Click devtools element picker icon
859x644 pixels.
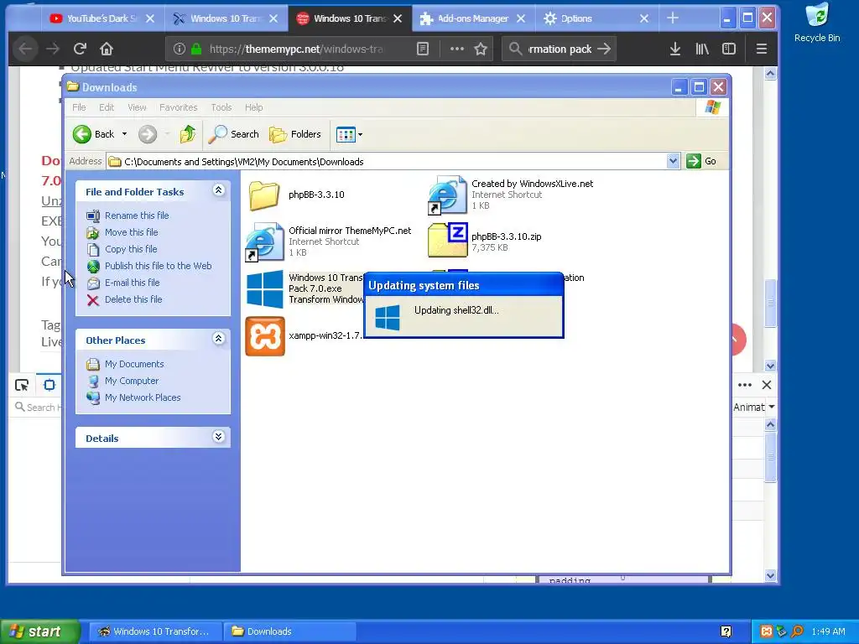pyautogui.click(x=22, y=385)
